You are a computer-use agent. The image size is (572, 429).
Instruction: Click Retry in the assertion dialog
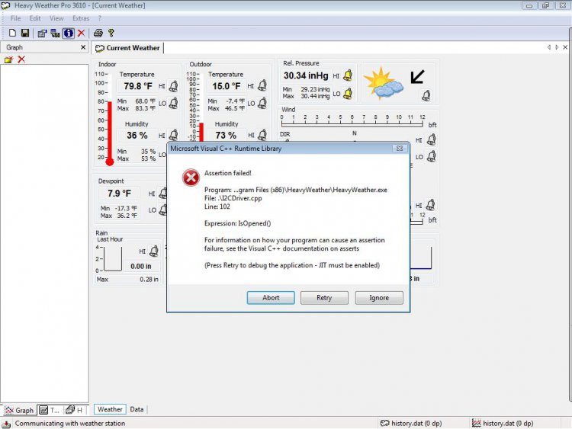click(x=324, y=298)
